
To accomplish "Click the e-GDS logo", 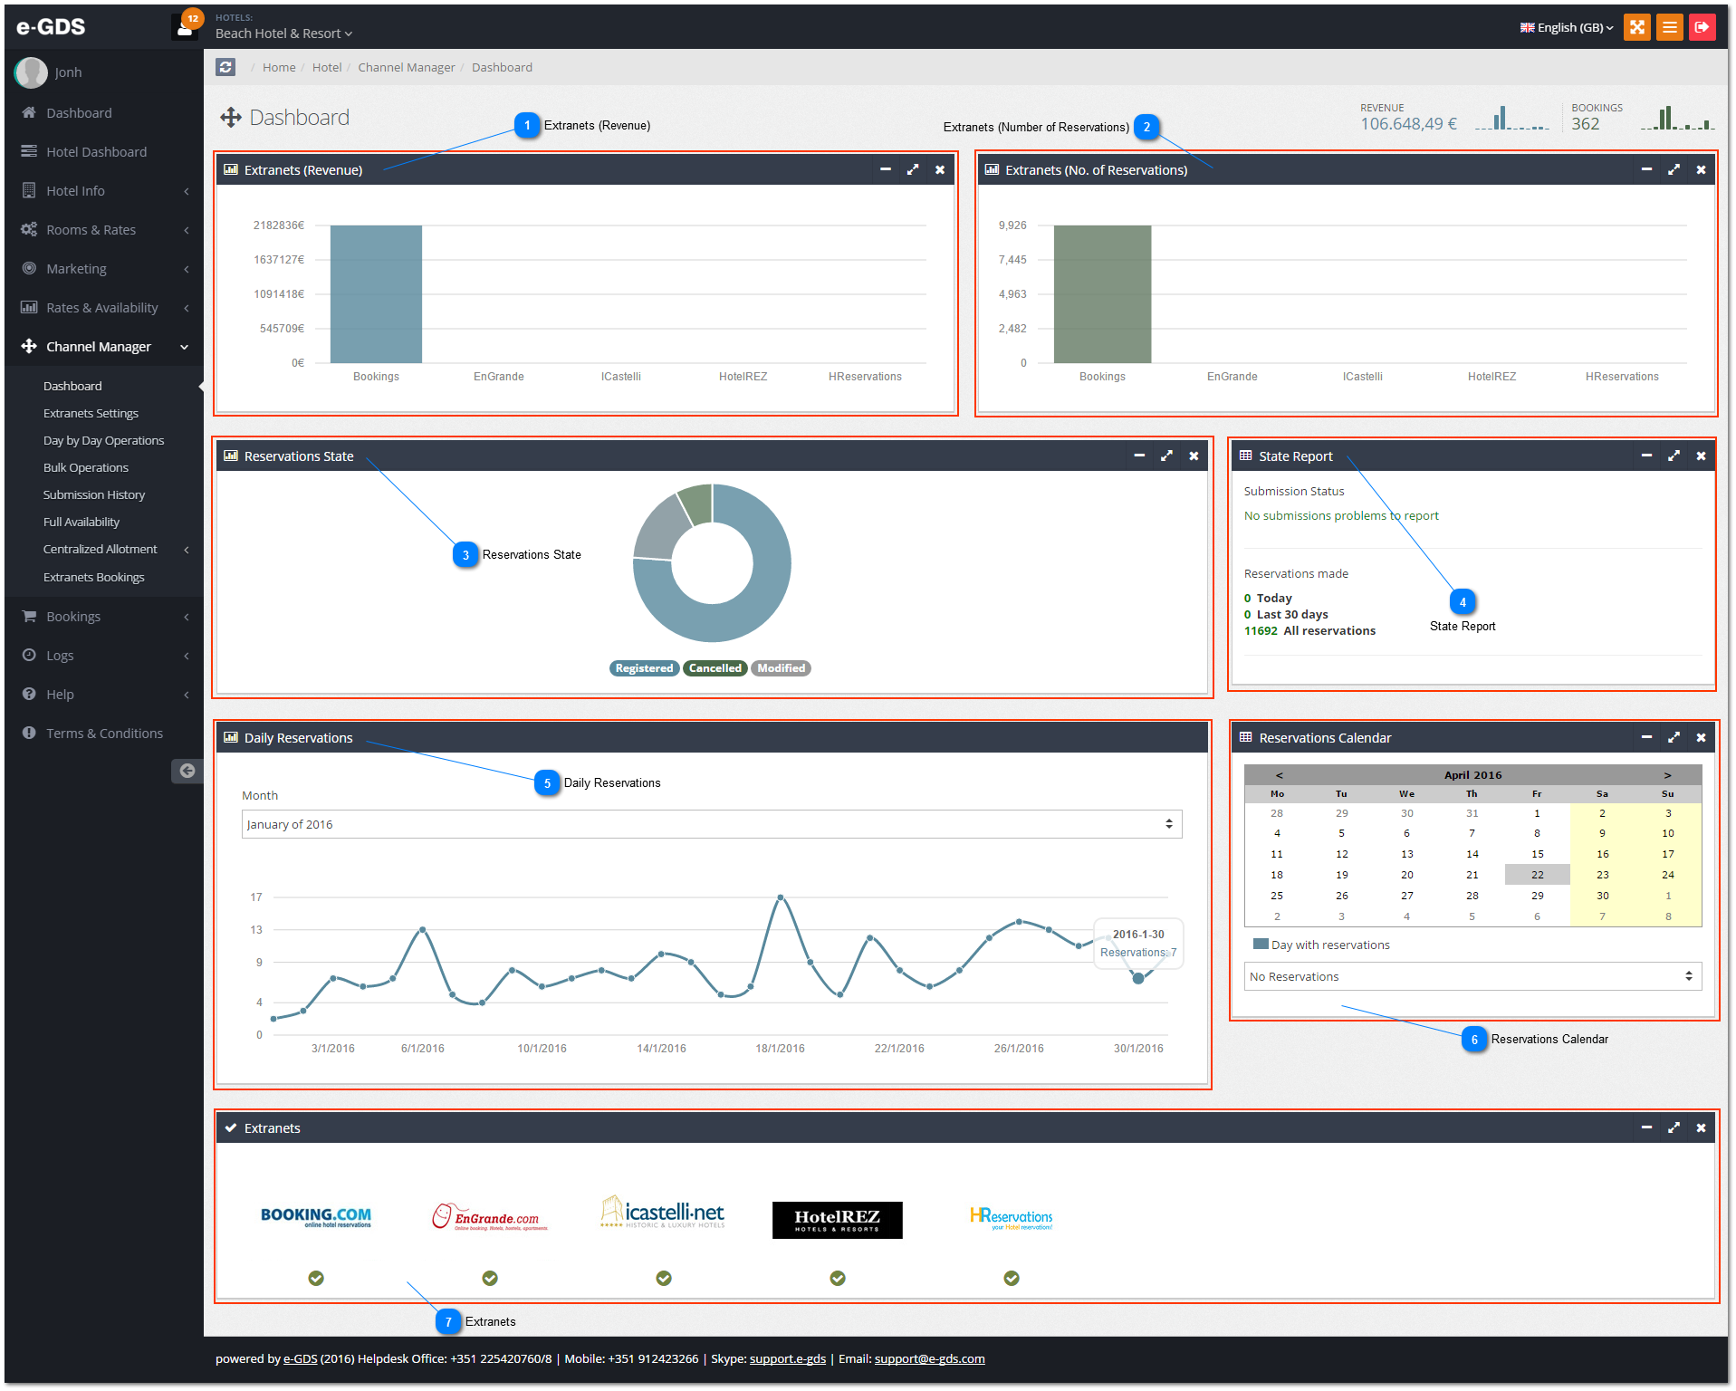I will click(52, 26).
